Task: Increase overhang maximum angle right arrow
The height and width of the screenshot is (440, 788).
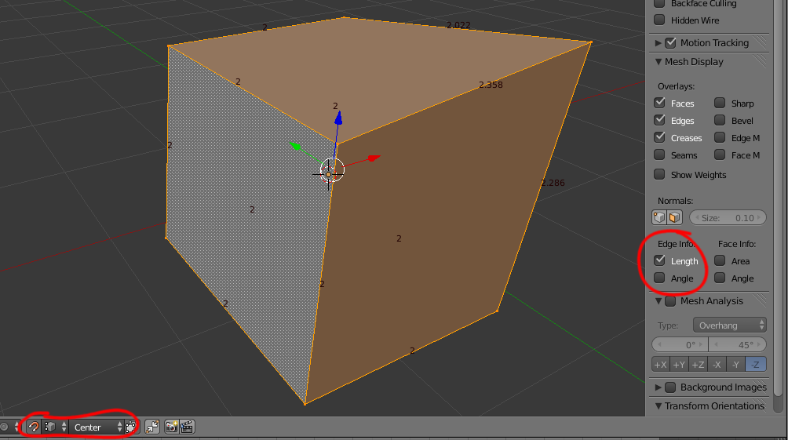Action: (759, 344)
